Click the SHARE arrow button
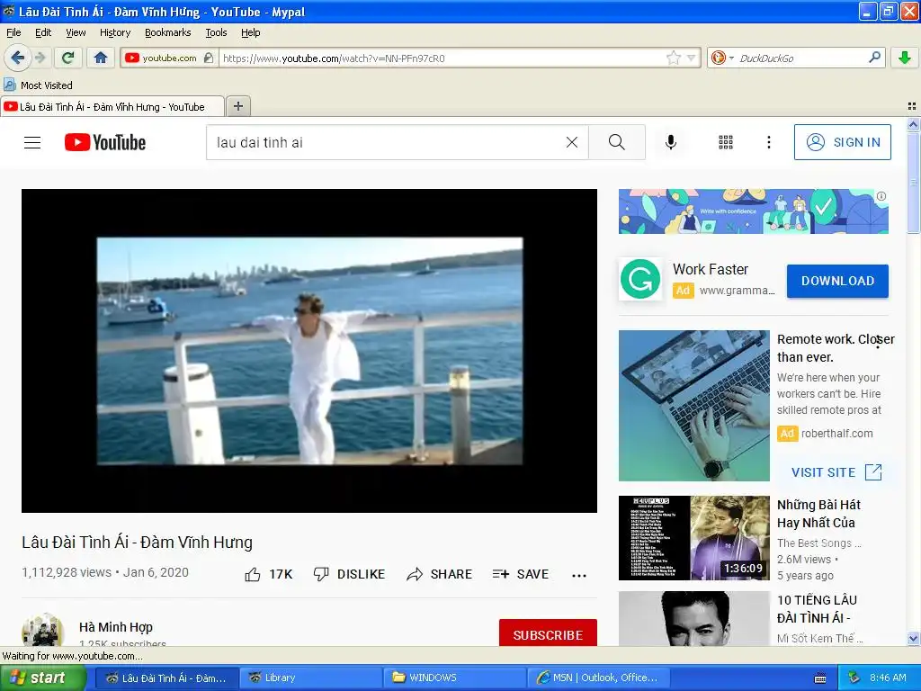 439,574
